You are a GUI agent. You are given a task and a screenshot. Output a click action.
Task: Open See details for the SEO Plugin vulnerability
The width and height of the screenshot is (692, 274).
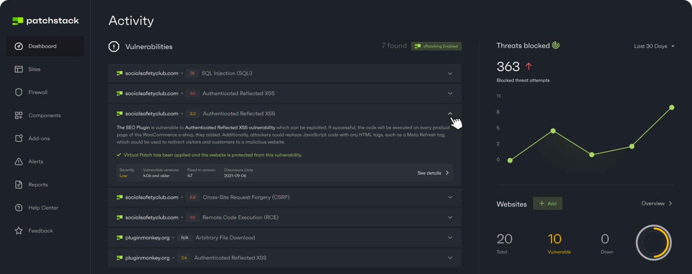[432, 173]
